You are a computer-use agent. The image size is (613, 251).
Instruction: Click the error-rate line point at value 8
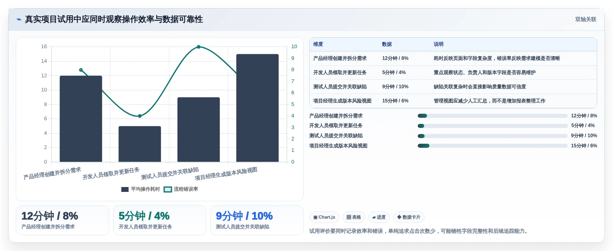click(x=81, y=70)
